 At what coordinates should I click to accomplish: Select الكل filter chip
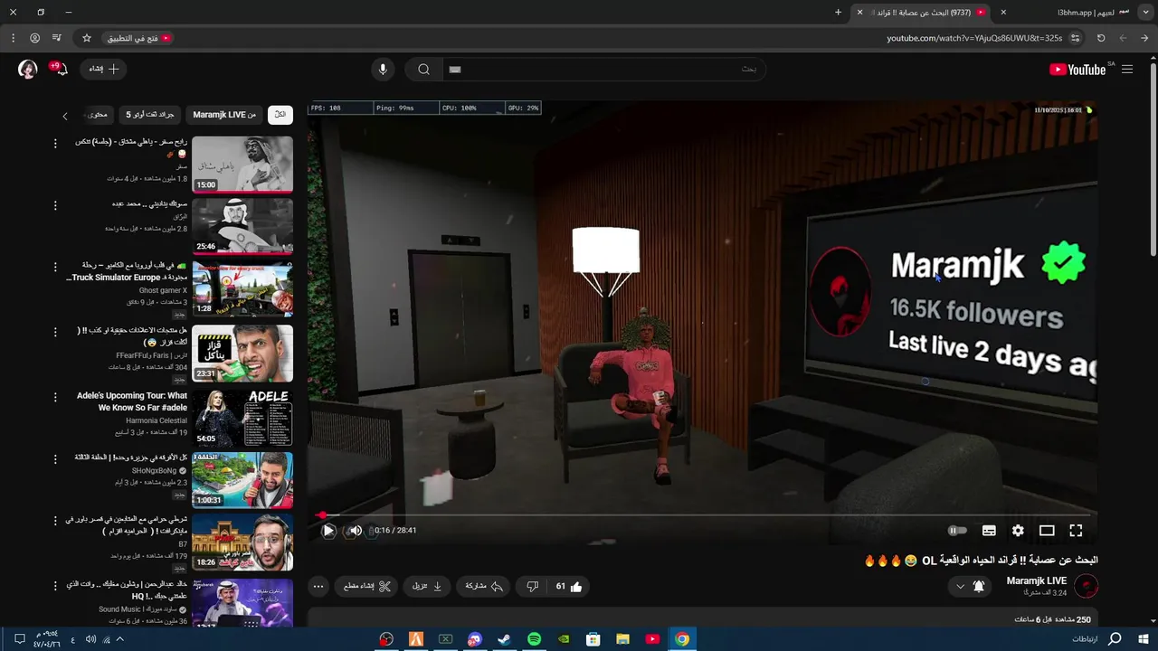click(280, 115)
